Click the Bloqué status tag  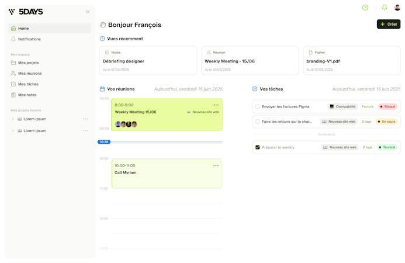click(x=387, y=107)
